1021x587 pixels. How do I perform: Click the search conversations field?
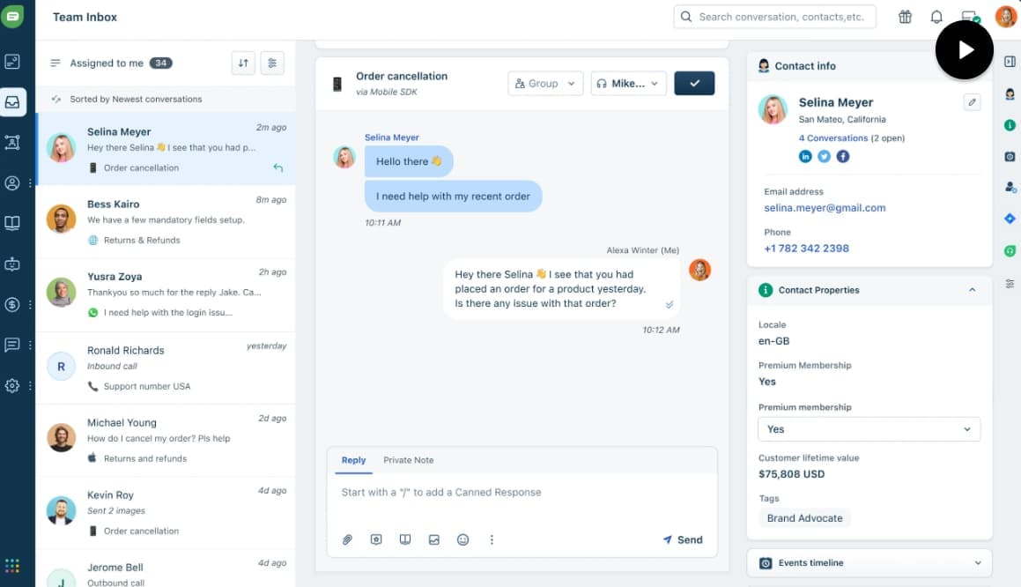click(774, 16)
